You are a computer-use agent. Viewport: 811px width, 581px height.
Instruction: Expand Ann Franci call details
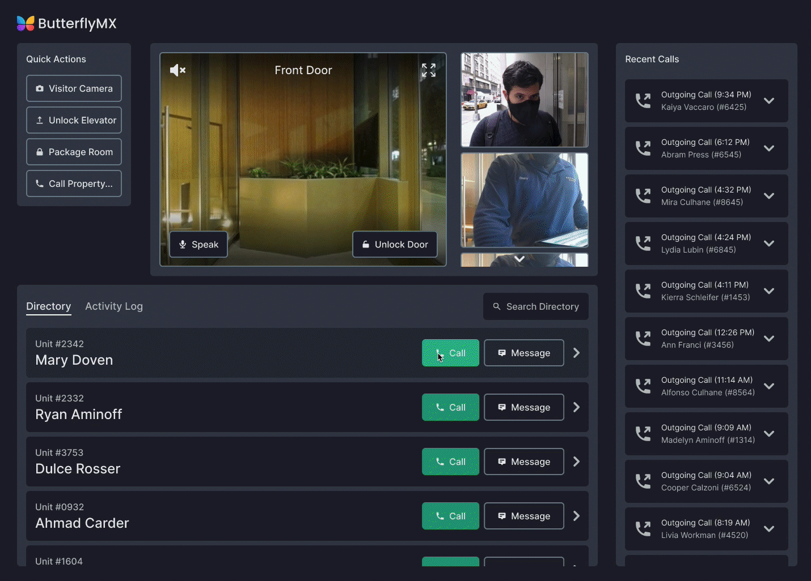(x=769, y=339)
